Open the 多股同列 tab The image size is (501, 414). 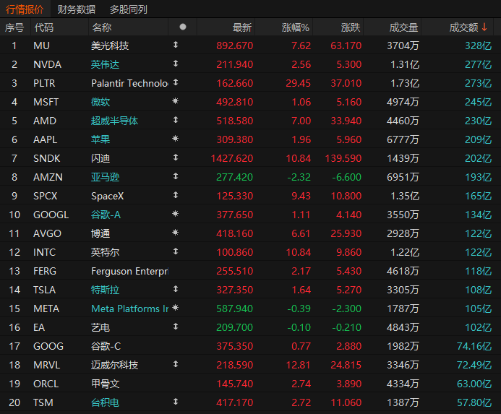coord(129,9)
